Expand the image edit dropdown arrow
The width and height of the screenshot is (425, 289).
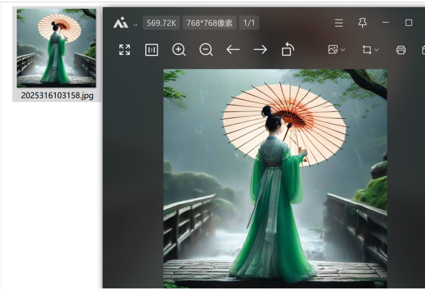coord(343,50)
